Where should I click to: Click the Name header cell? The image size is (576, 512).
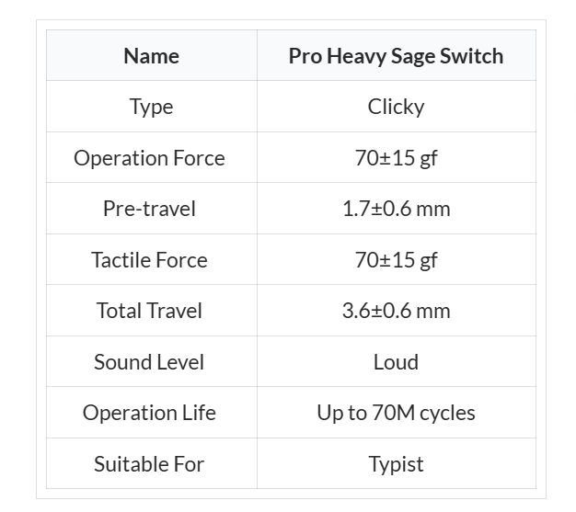[151, 56]
